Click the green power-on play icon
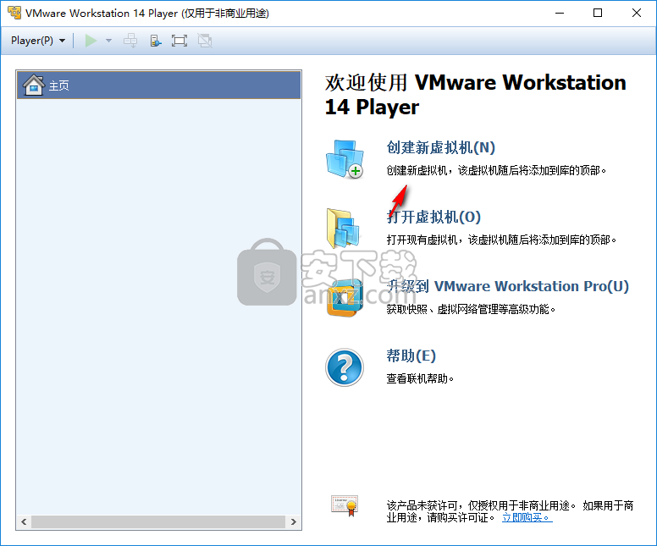657x546 pixels. 91,41
